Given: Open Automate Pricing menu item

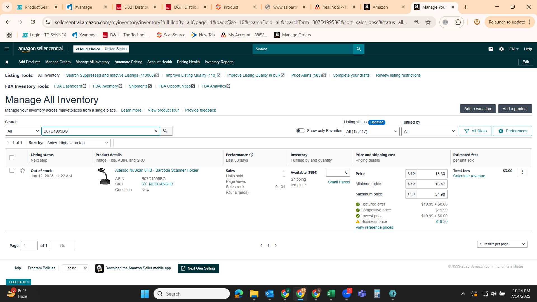Looking at the screenshot, I should pyautogui.click(x=128, y=62).
